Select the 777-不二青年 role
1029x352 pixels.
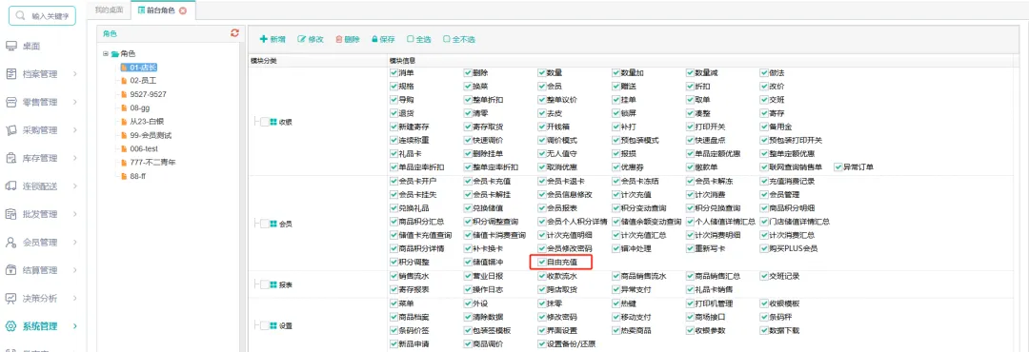(x=152, y=162)
